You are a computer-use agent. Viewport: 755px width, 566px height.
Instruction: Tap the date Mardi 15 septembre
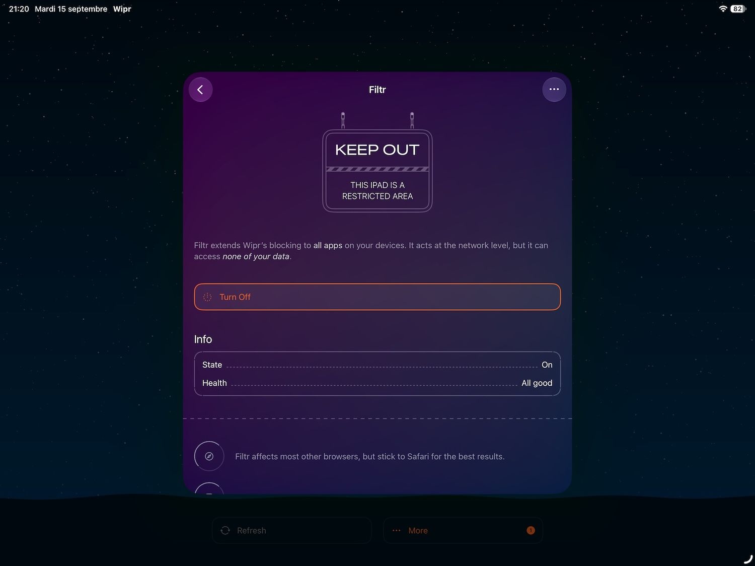pos(71,9)
